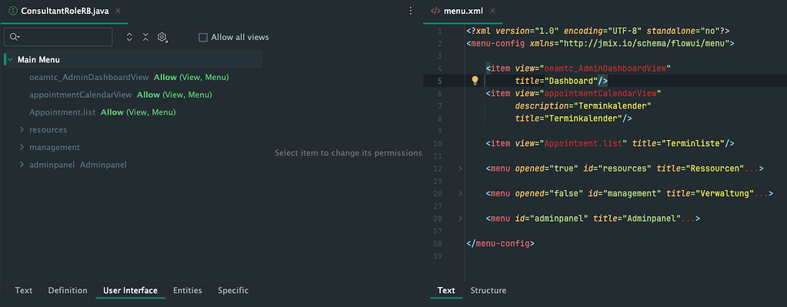Image resolution: width=787 pixels, height=307 pixels.
Task: Click the XML declaration on line 1
Action: pos(598,31)
